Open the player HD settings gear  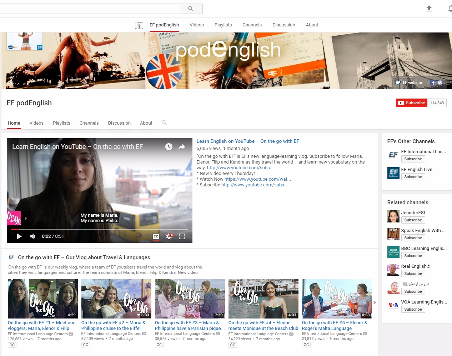(169, 236)
